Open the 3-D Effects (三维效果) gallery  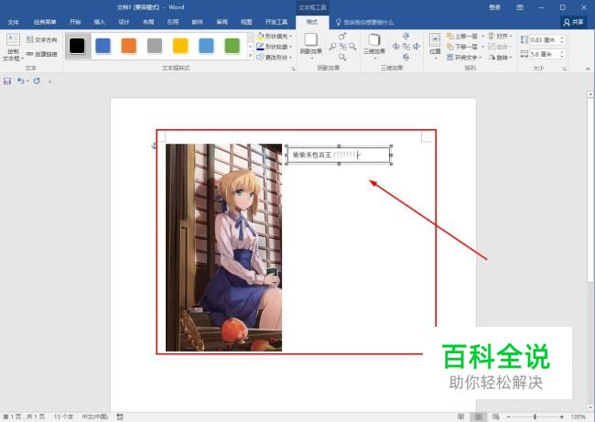click(374, 46)
